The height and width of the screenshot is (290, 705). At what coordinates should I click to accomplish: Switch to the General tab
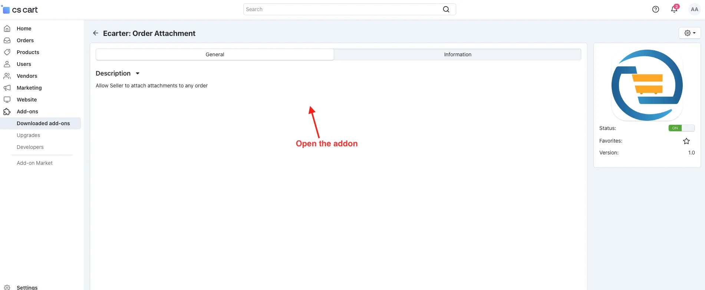(215, 54)
